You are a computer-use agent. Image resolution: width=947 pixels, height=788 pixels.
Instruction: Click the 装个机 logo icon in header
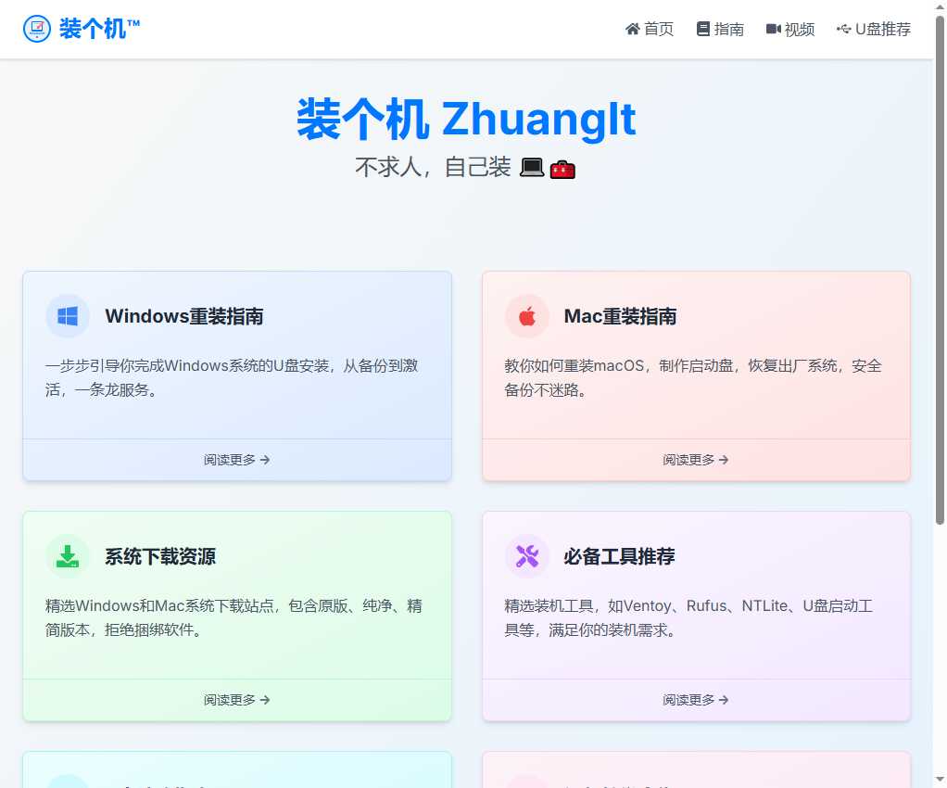point(37,29)
